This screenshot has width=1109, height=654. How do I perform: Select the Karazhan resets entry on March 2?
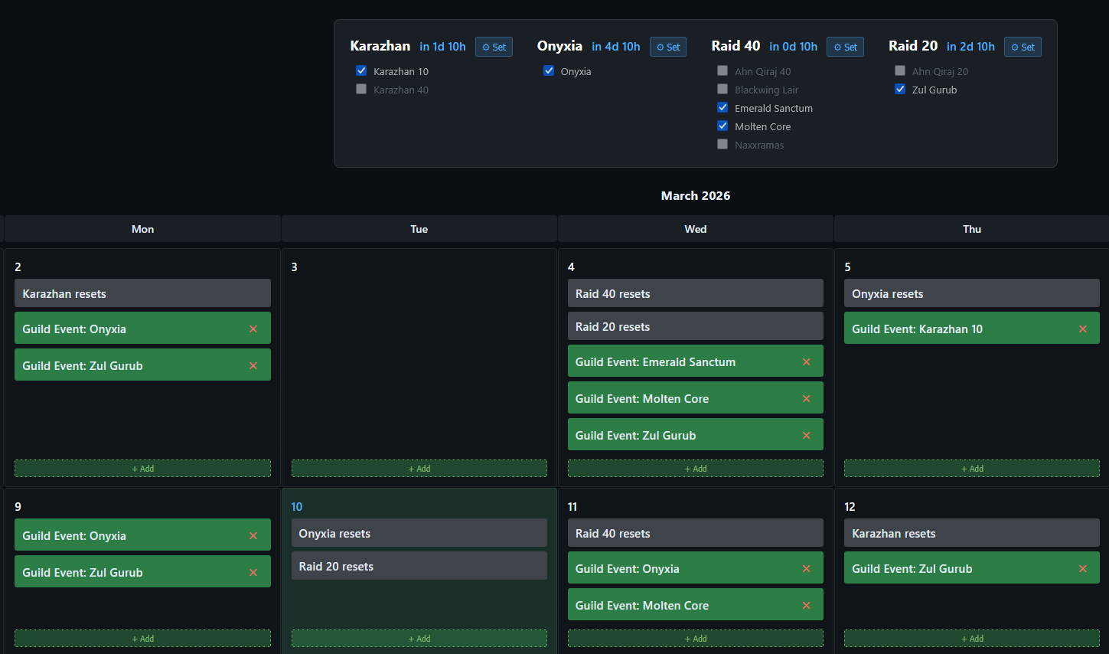click(142, 293)
